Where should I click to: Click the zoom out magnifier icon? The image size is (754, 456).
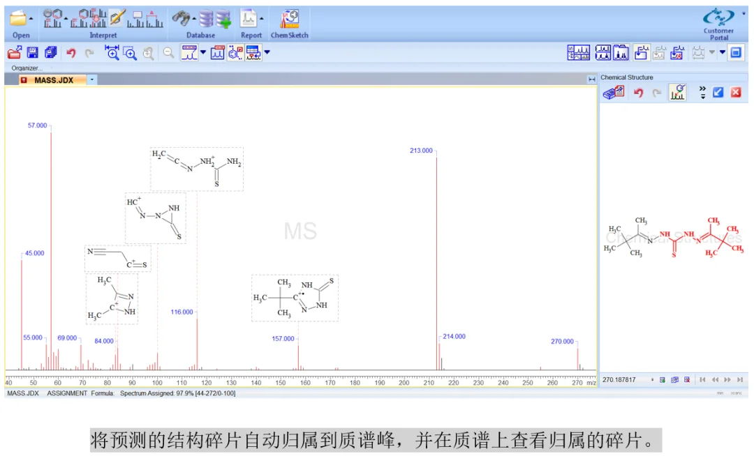click(x=168, y=52)
